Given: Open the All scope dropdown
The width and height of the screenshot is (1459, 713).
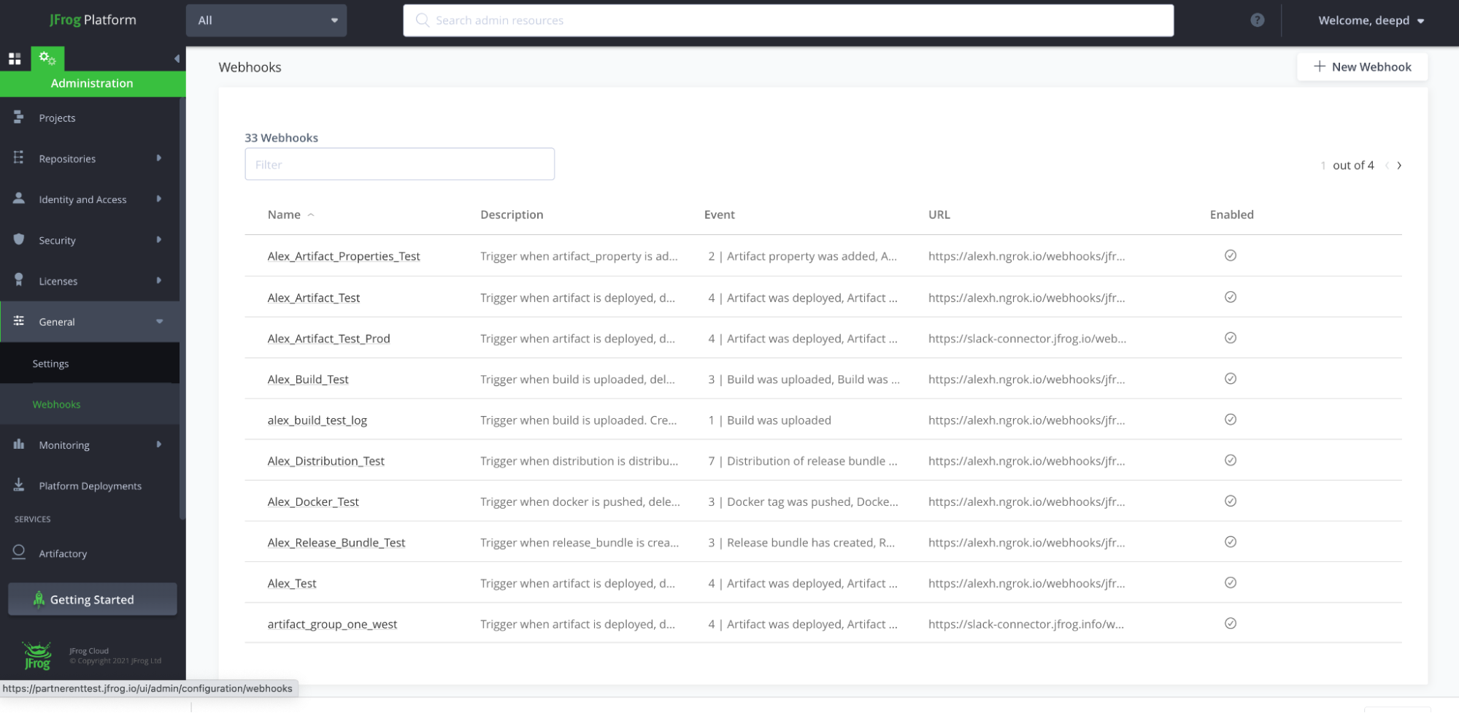Looking at the screenshot, I should [266, 20].
